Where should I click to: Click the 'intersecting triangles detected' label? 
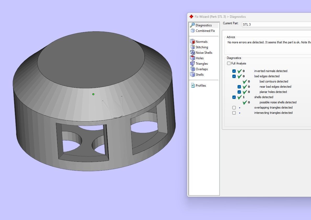click(x=273, y=113)
